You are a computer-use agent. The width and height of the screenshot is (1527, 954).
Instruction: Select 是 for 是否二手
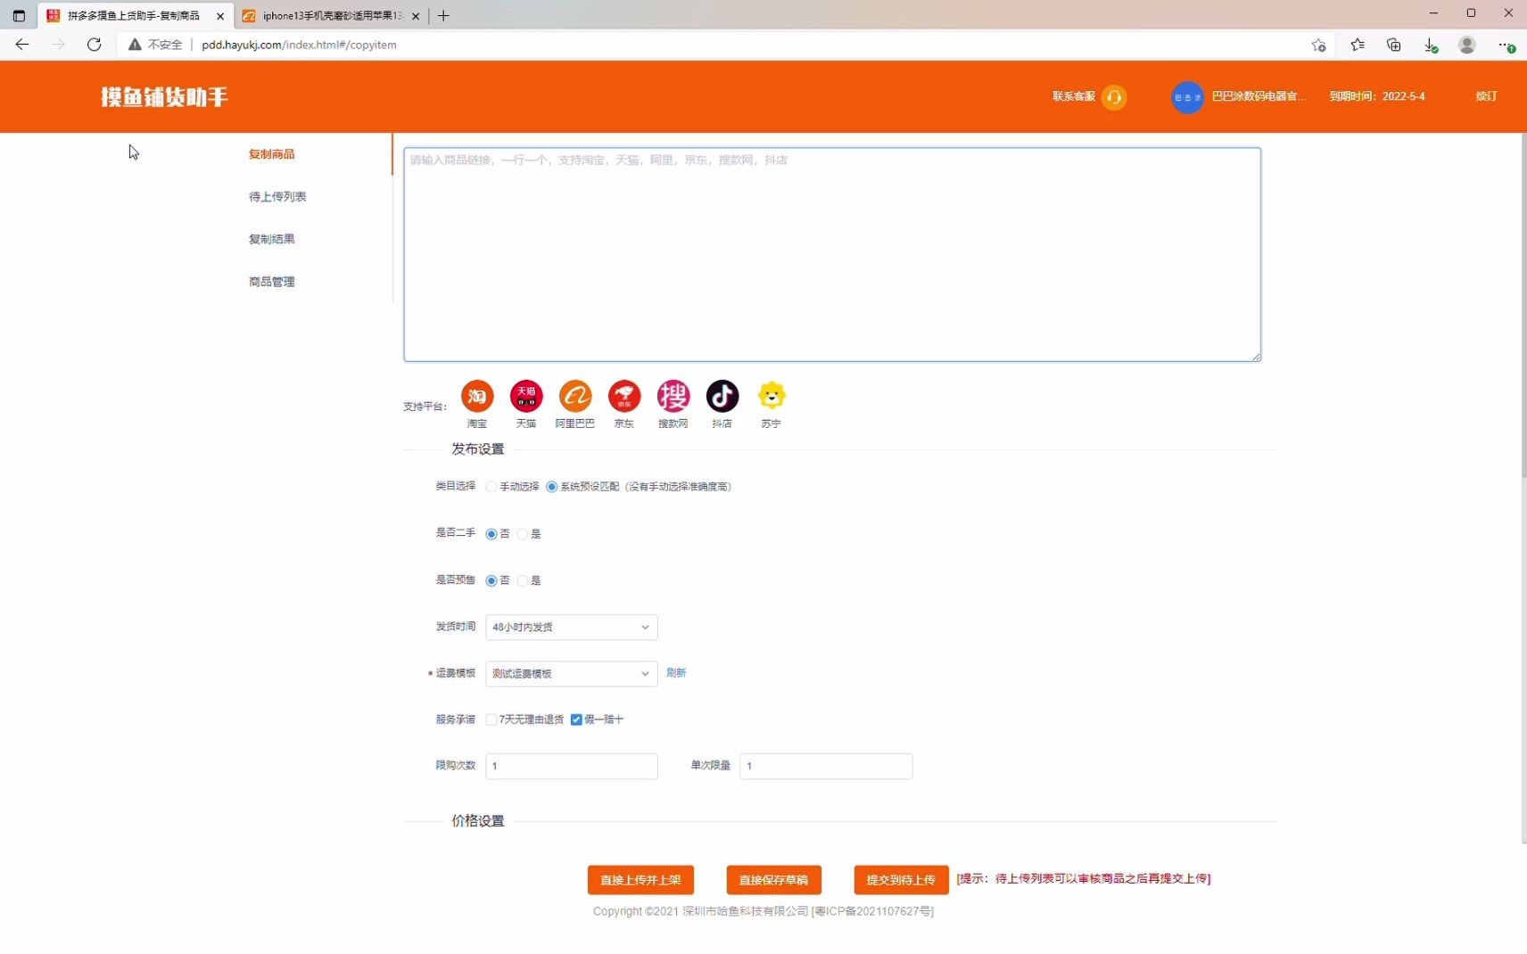(523, 534)
